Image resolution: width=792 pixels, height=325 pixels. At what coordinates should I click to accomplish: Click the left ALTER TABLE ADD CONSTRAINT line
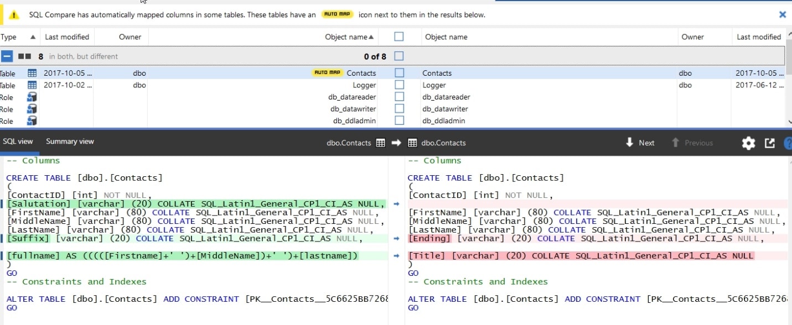(x=198, y=299)
